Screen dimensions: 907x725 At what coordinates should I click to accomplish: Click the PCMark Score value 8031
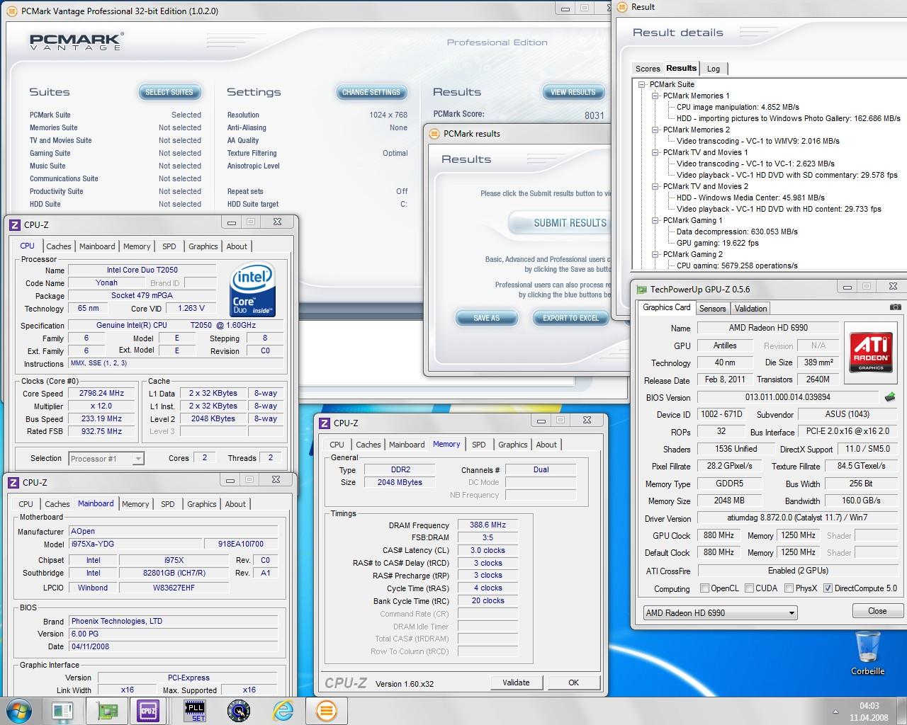point(595,115)
